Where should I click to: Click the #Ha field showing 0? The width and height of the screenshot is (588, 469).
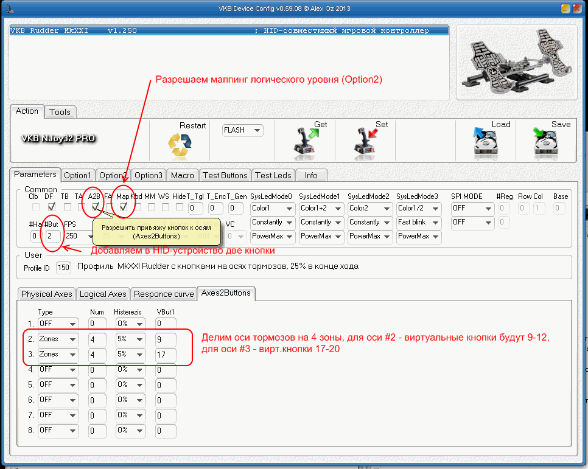pos(36,236)
